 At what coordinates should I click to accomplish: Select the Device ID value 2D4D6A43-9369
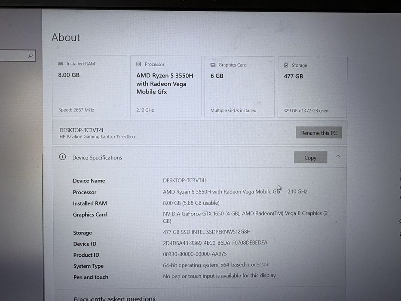point(215,243)
